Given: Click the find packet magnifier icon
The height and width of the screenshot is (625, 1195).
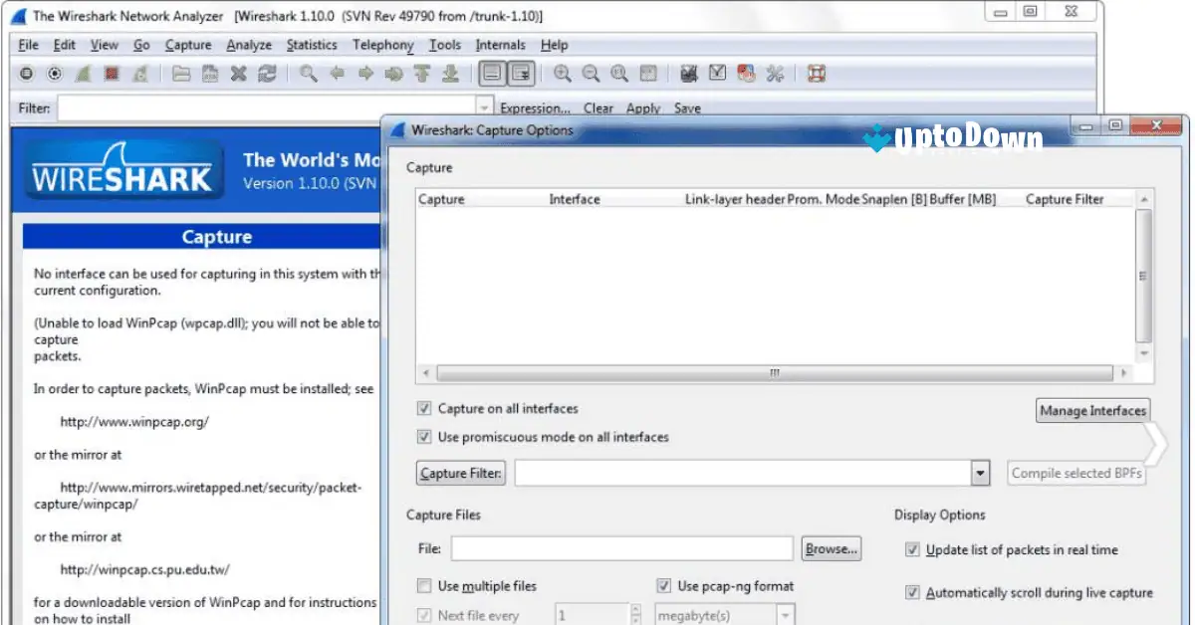Looking at the screenshot, I should pyautogui.click(x=307, y=73).
